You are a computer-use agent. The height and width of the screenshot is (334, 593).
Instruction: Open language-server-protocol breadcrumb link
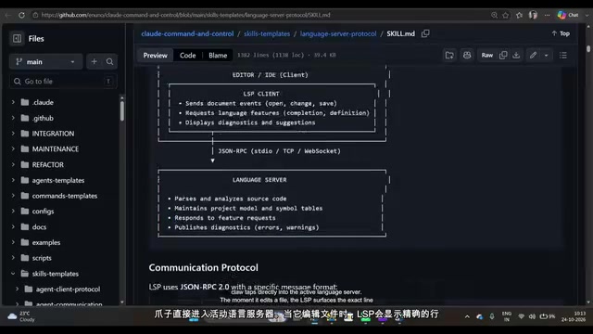coord(338,33)
